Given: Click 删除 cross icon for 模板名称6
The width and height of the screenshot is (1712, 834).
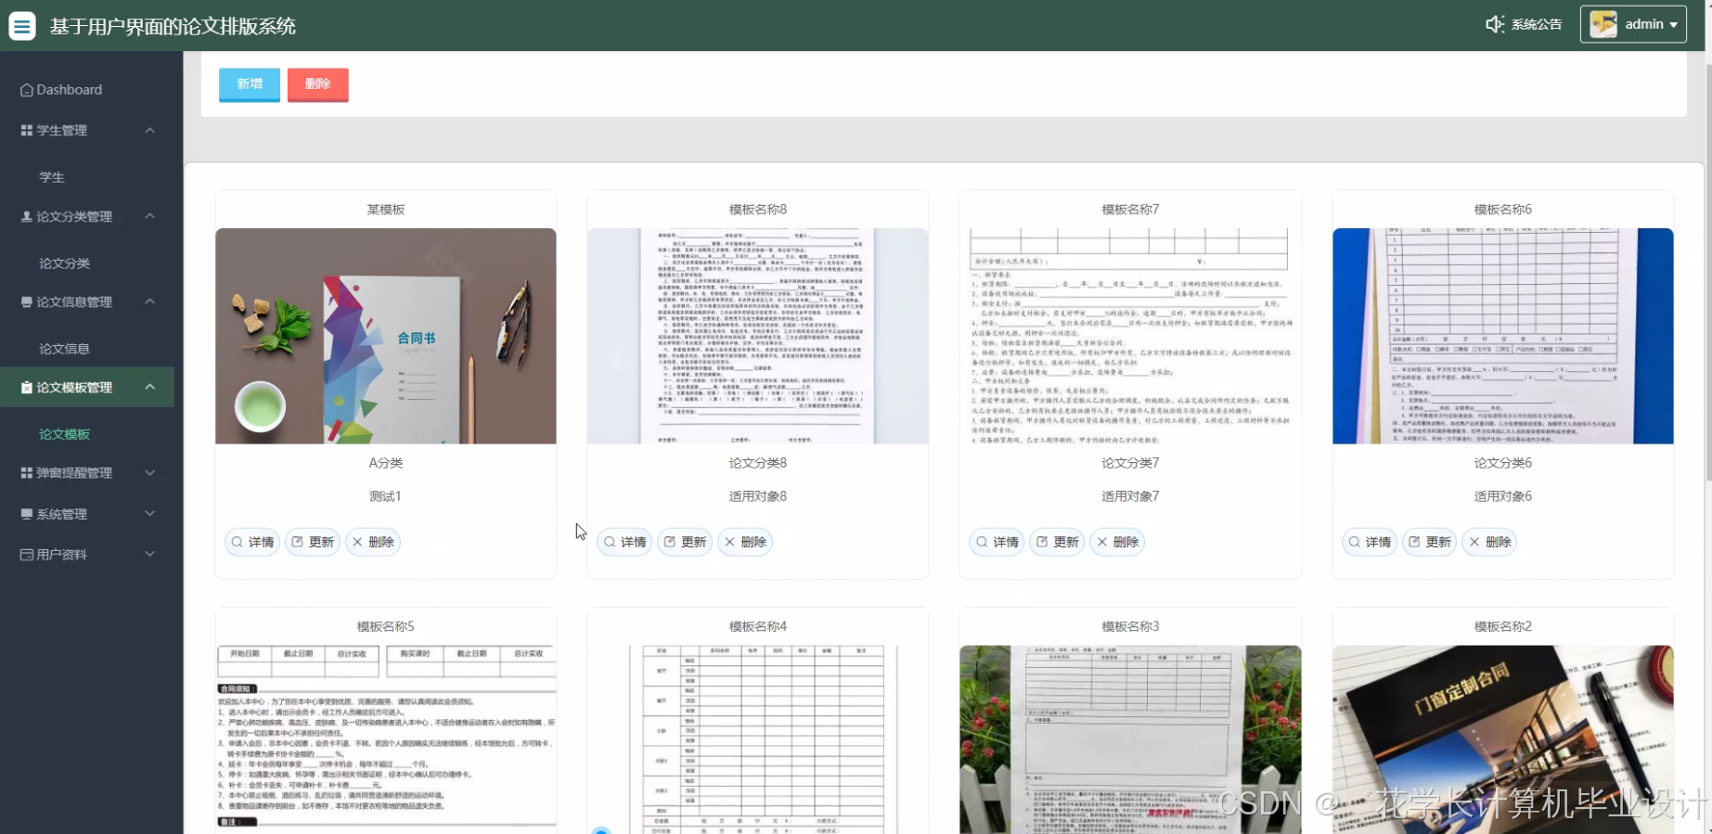Looking at the screenshot, I should click(1474, 542).
